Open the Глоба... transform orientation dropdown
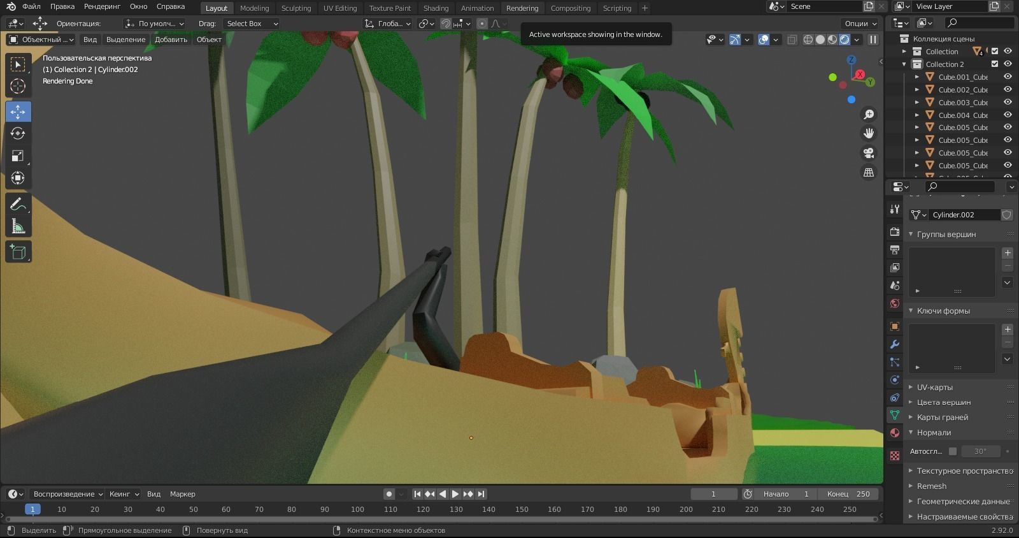This screenshot has height=538, width=1019. pyautogui.click(x=388, y=24)
